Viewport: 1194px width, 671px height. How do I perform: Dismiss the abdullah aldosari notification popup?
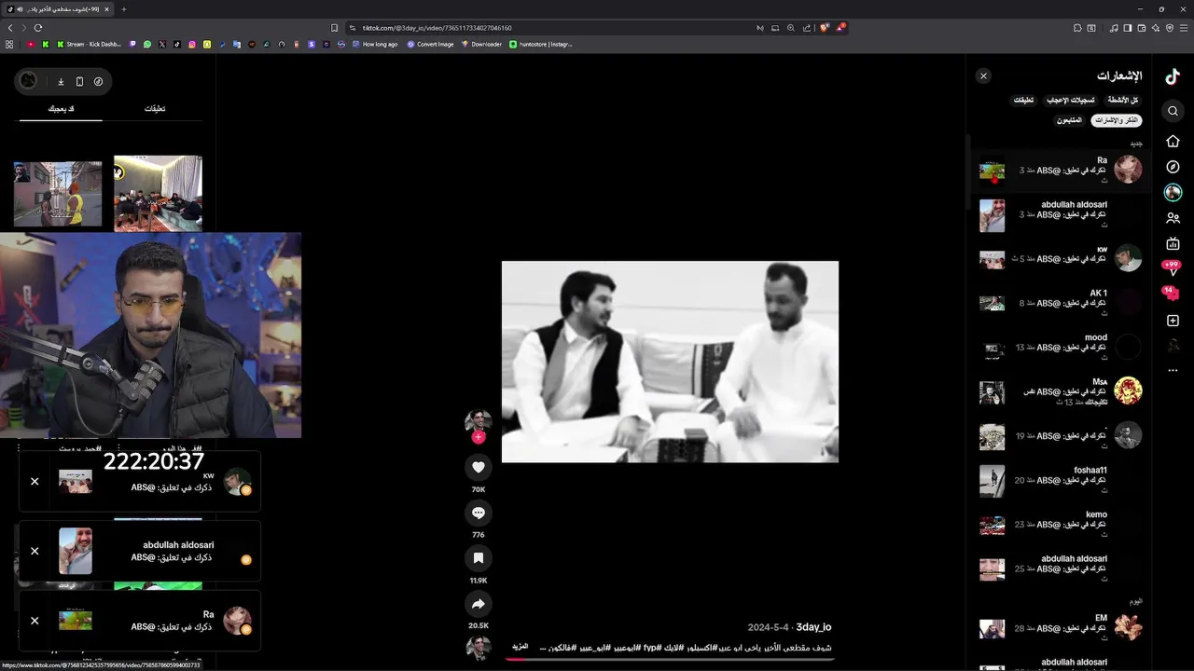pos(35,551)
